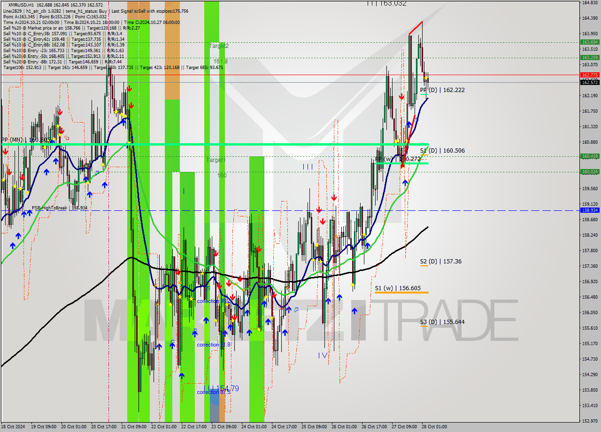Click the 156.050 price axis value

[589, 312]
